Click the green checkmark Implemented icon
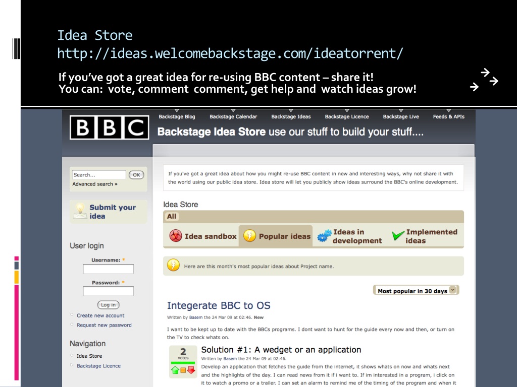Screen dimensions: 517x387 398,236
